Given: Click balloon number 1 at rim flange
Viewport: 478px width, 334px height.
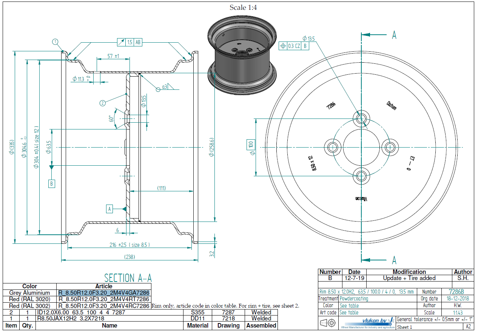Looking at the screenshot, I should [56, 42].
